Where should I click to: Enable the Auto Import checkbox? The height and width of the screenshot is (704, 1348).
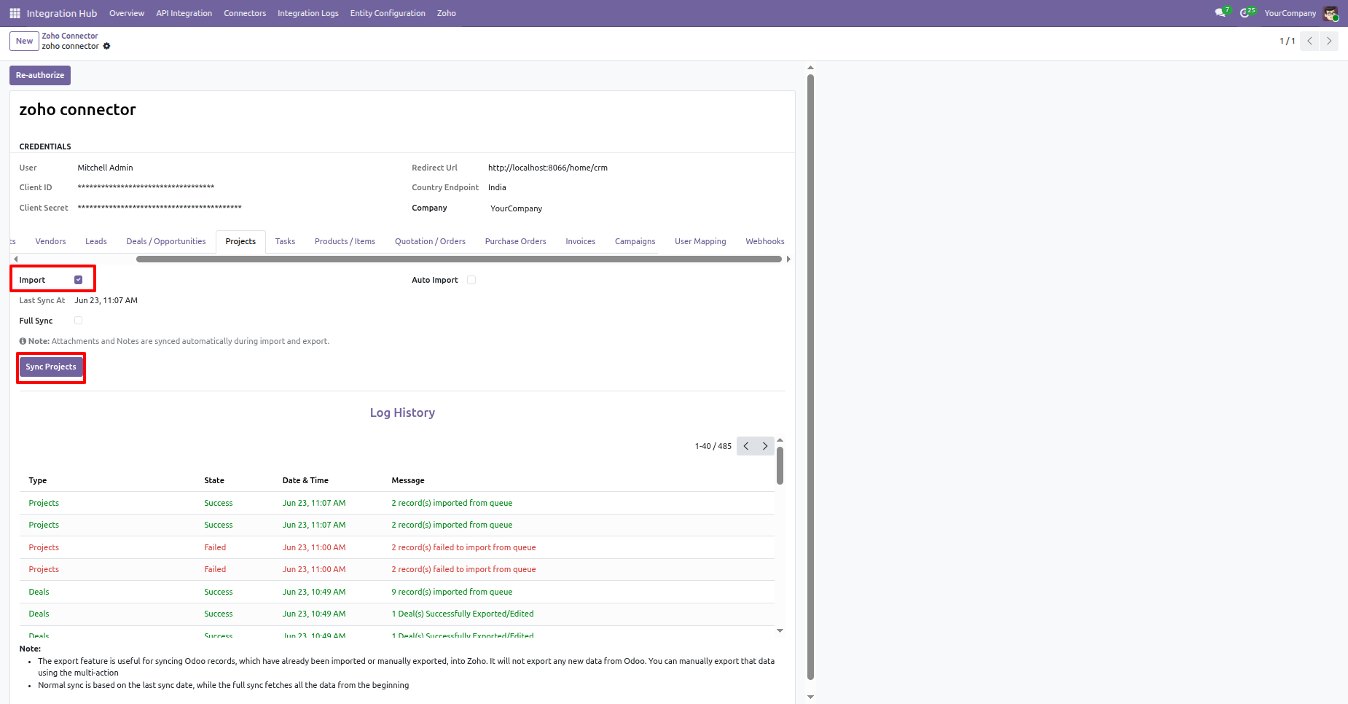click(x=471, y=280)
